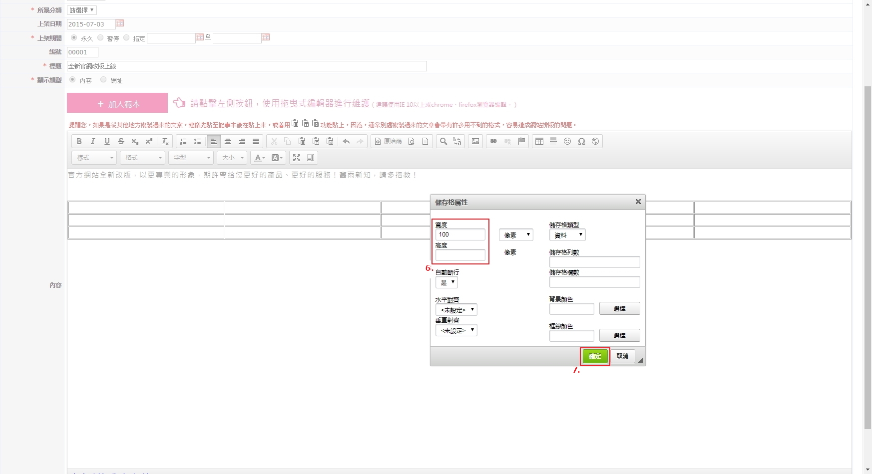Select the 暫停 radio button
Image resolution: width=872 pixels, height=474 pixels.
pyautogui.click(x=100, y=38)
